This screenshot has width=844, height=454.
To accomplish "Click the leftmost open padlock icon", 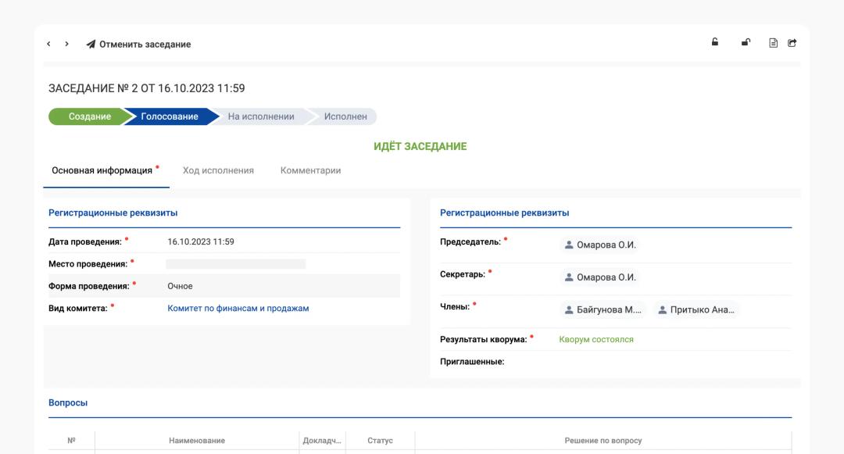I will 714,44.
